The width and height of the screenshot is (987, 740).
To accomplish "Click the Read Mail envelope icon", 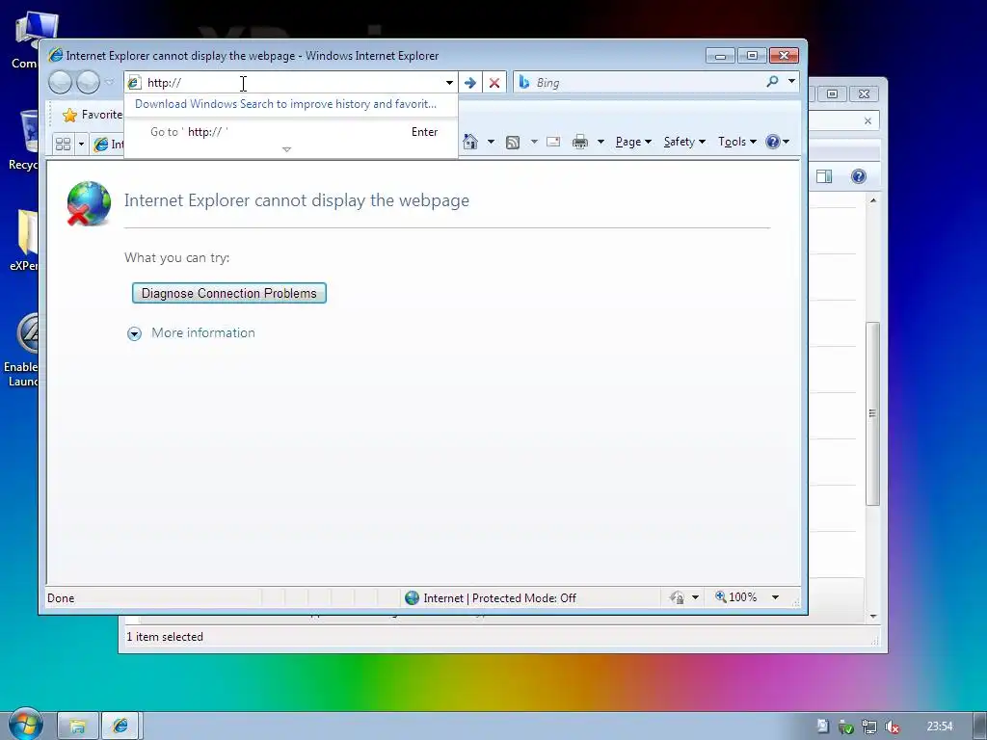I will [x=553, y=142].
